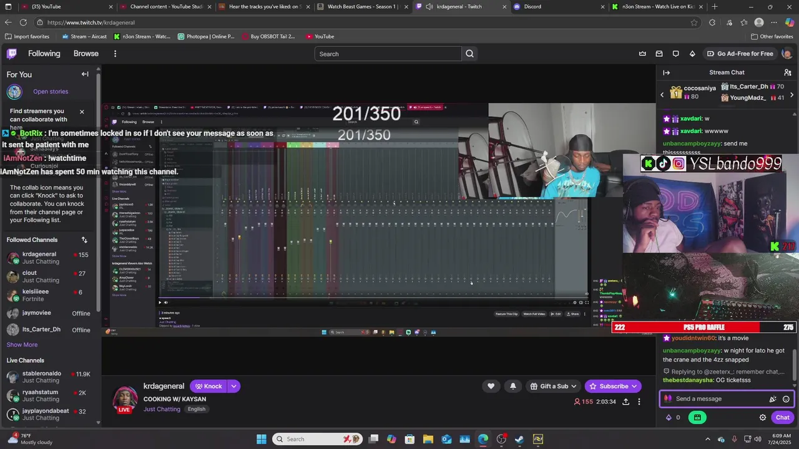799x449 pixels.
Task: Show next gift leaderboard entry
Action: 792,95
